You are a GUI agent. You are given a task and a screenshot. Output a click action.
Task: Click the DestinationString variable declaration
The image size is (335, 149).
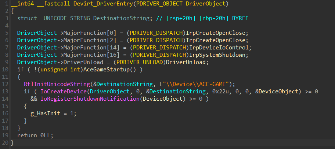coord(121,18)
